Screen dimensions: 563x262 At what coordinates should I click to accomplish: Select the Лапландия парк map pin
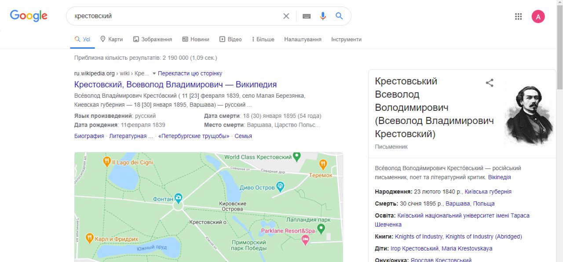pos(321,229)
